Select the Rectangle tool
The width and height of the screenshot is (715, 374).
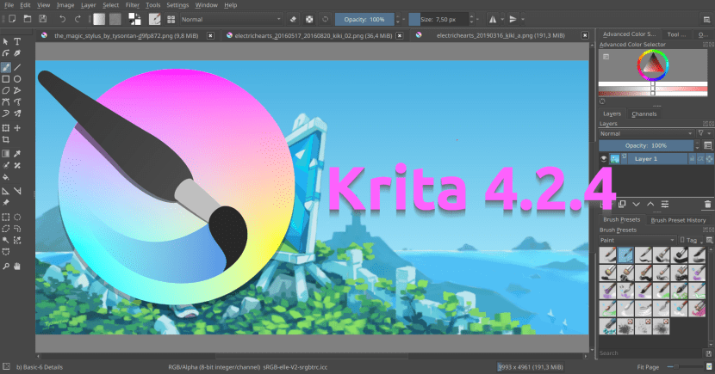tap(6, 79)
